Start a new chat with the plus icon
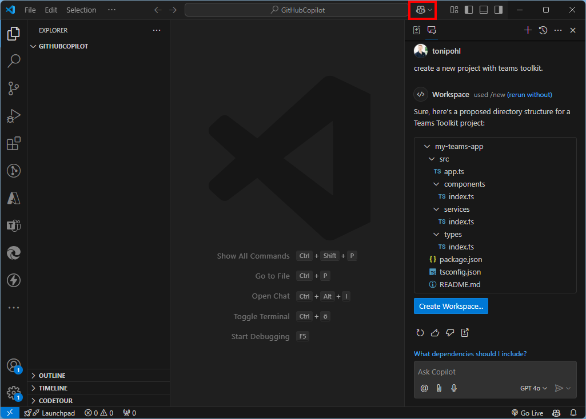The height and width of the screenshot is (419, 586). [x=528, y=30]
